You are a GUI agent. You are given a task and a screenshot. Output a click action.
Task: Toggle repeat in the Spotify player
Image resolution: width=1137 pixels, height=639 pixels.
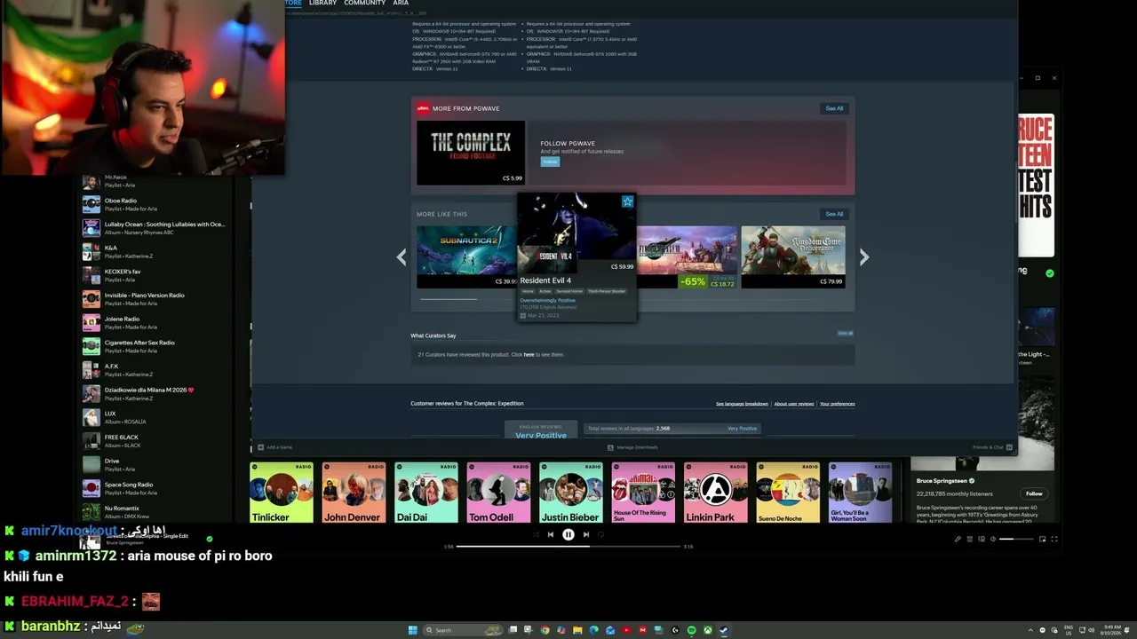[x=601, y=534]
